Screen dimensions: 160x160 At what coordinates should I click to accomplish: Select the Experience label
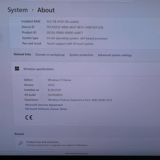point(32,100)
